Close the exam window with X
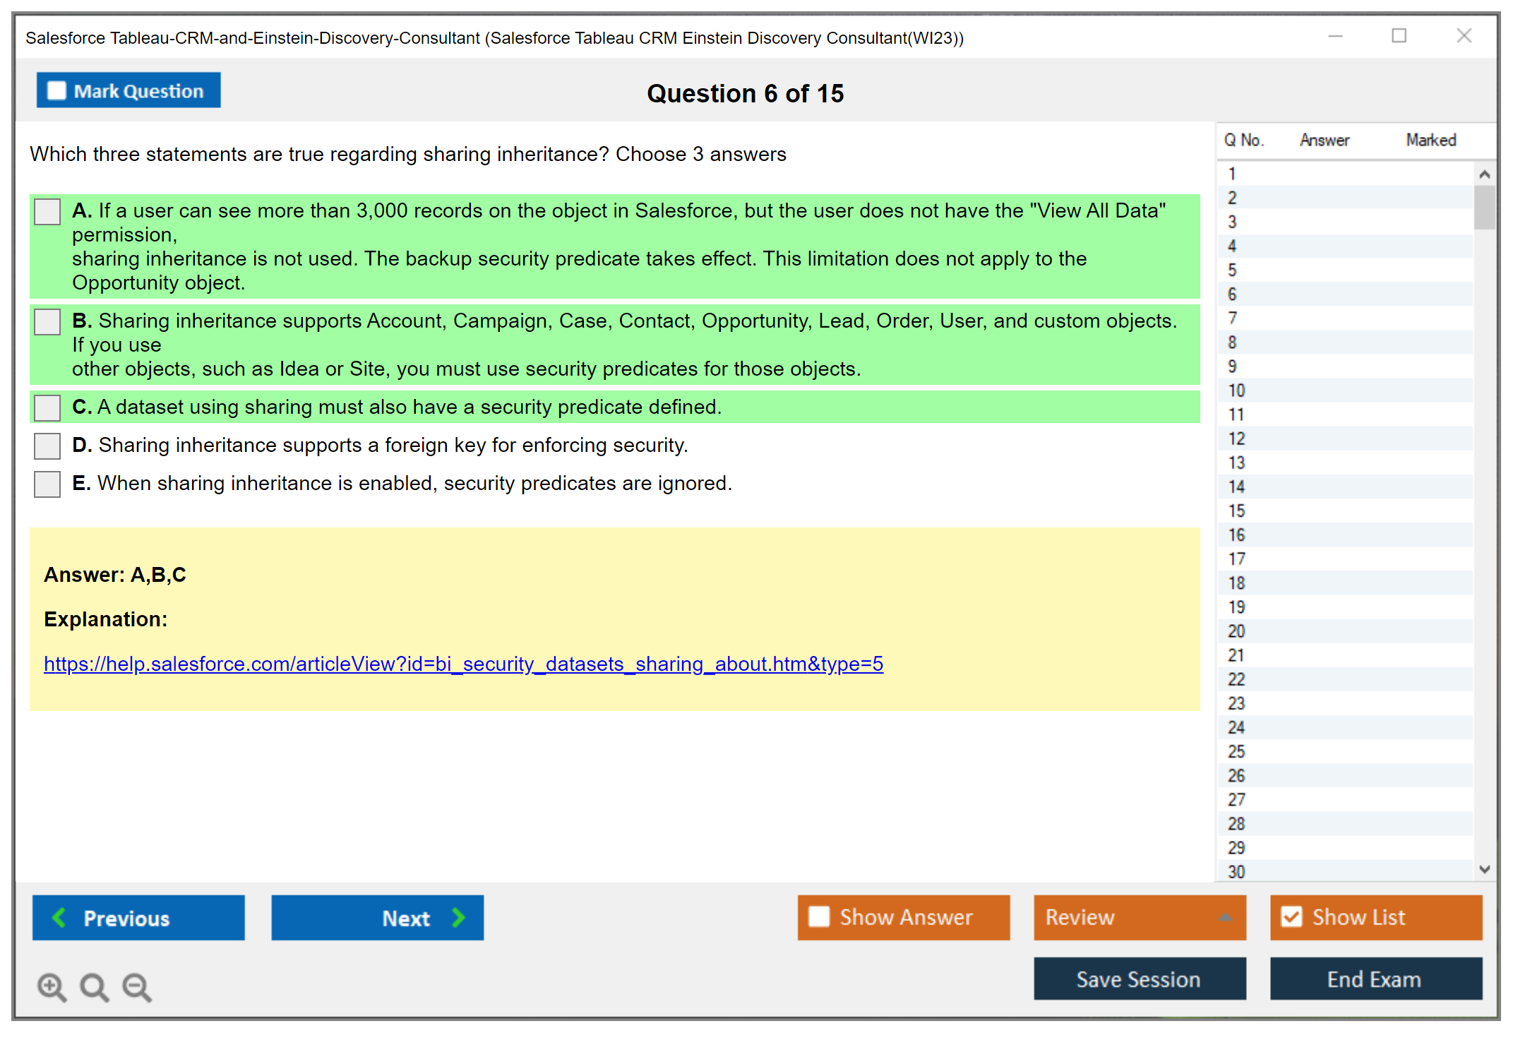Viewport: 1518px width, 1038px height. coord(1464,36)
